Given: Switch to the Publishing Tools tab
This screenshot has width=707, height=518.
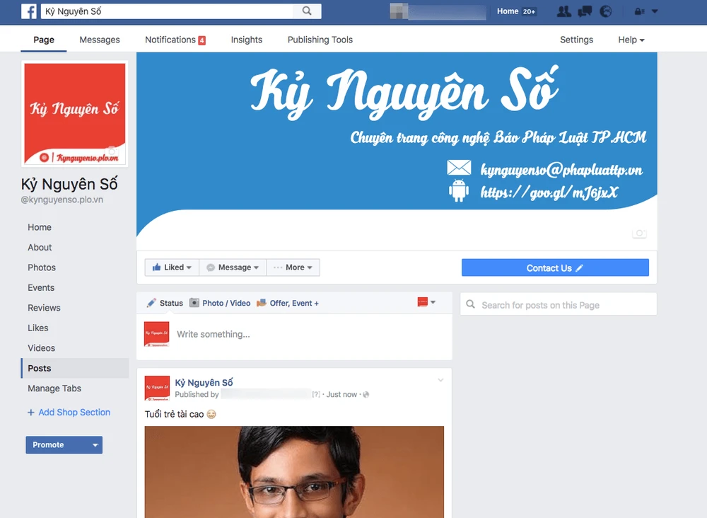Looking at the screenshot, I should 320,40.
